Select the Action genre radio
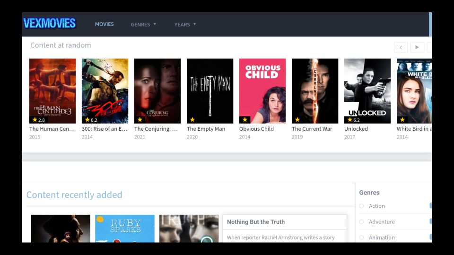 click(362, 206)
